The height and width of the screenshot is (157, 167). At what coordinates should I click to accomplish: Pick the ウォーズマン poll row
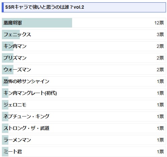(84, 70)
